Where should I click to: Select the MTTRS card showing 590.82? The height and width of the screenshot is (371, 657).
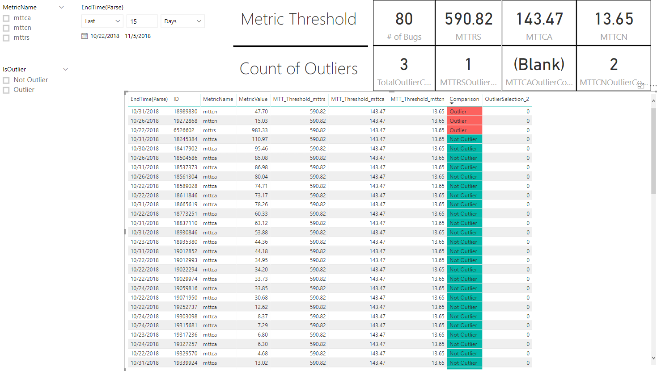(x=468, y=23)
